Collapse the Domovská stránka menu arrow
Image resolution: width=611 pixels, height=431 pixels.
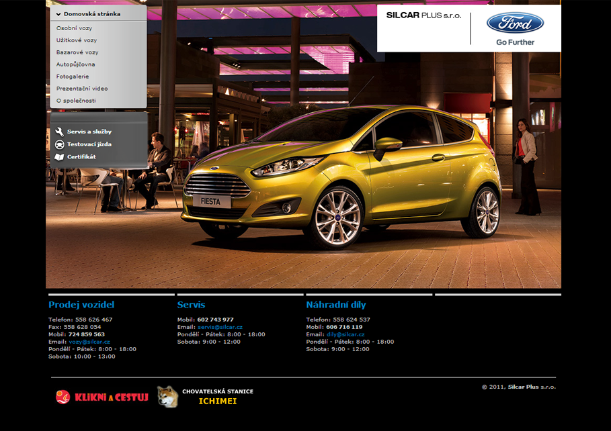click(x=58, y=14)
